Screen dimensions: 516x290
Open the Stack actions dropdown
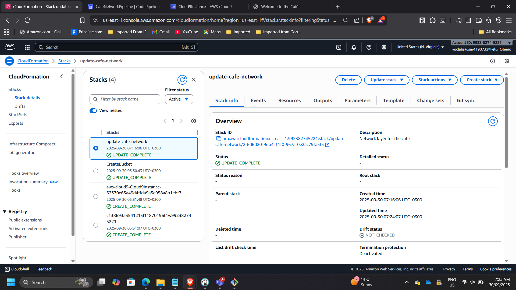435,80
